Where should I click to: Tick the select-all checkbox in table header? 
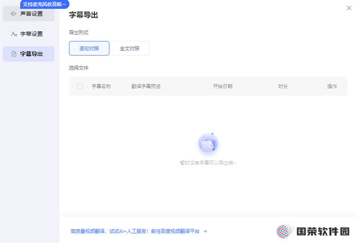click(x=80, y=86)
